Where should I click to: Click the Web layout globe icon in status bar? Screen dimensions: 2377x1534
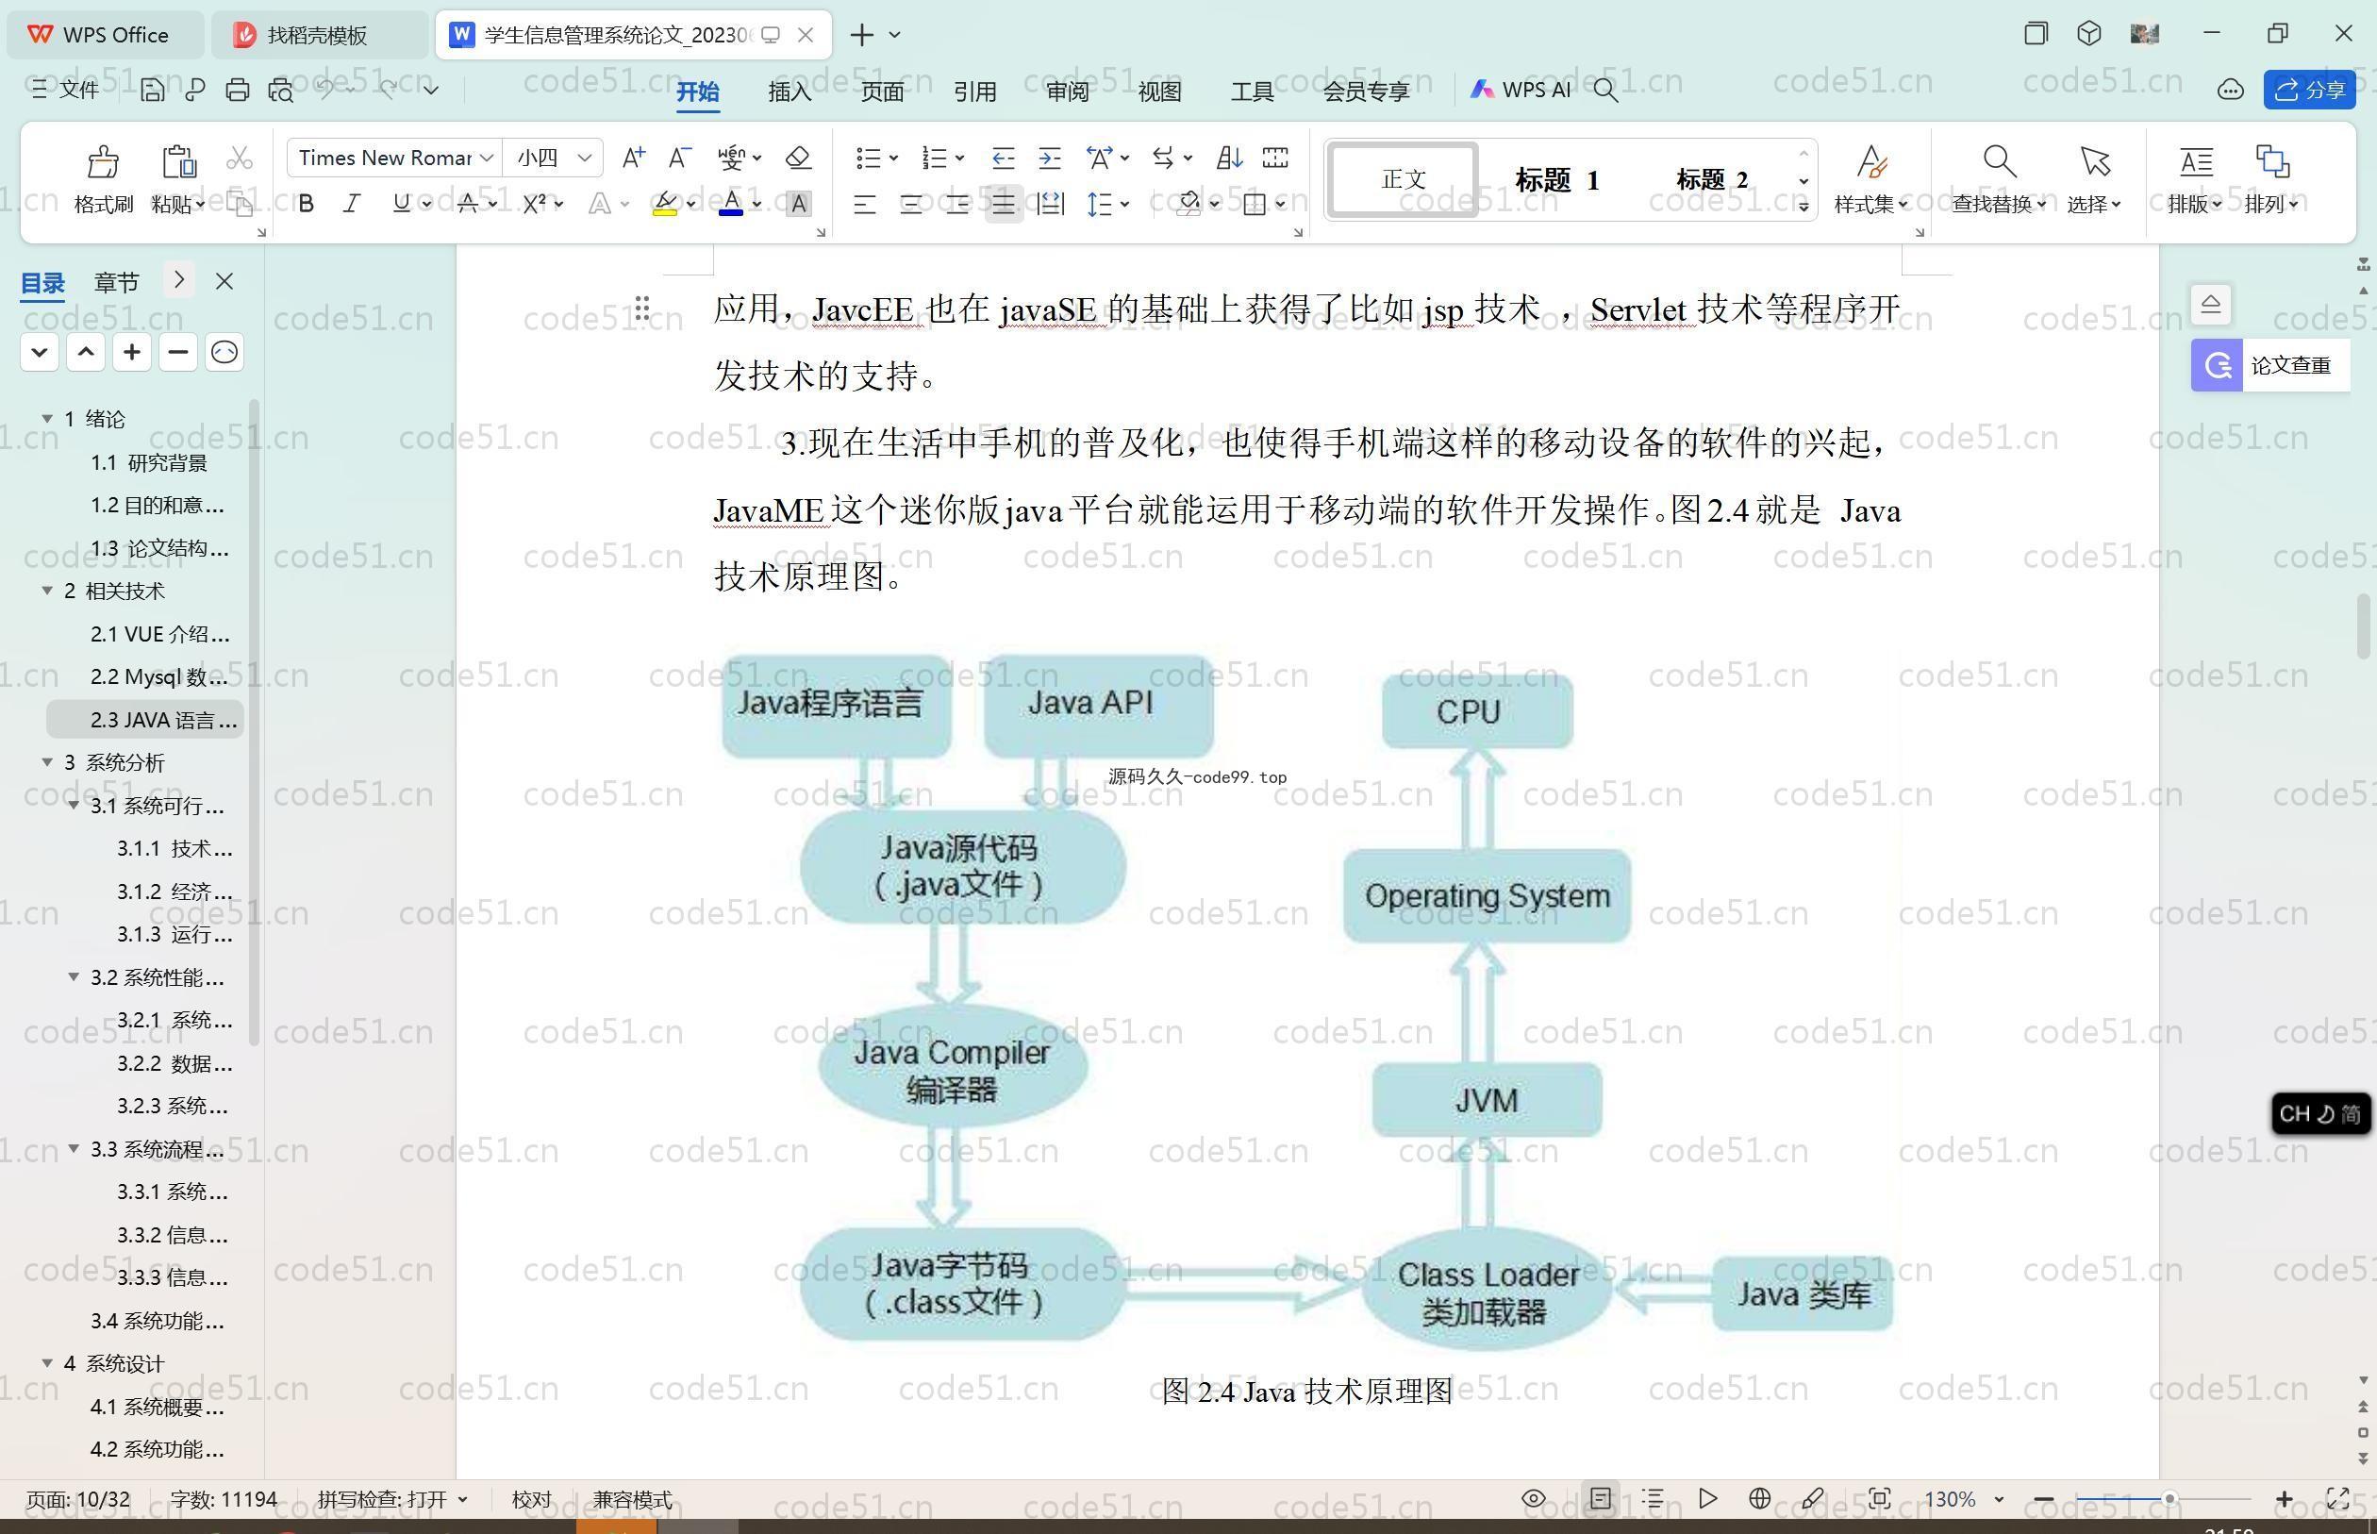pos(1759,1498)
